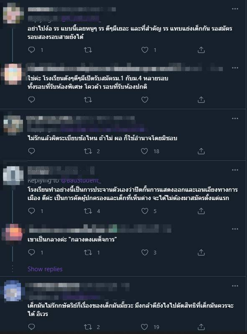Open more options on the first tweet

(x=235, y=9)
